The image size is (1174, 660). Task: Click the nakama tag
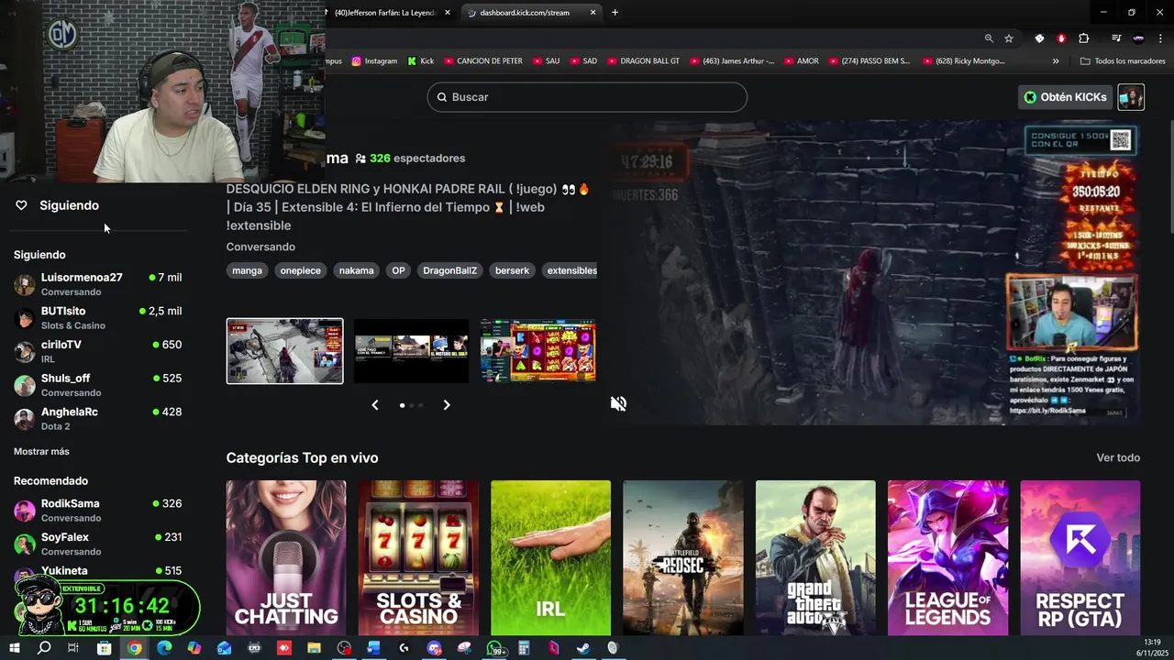tap(356, 270)
